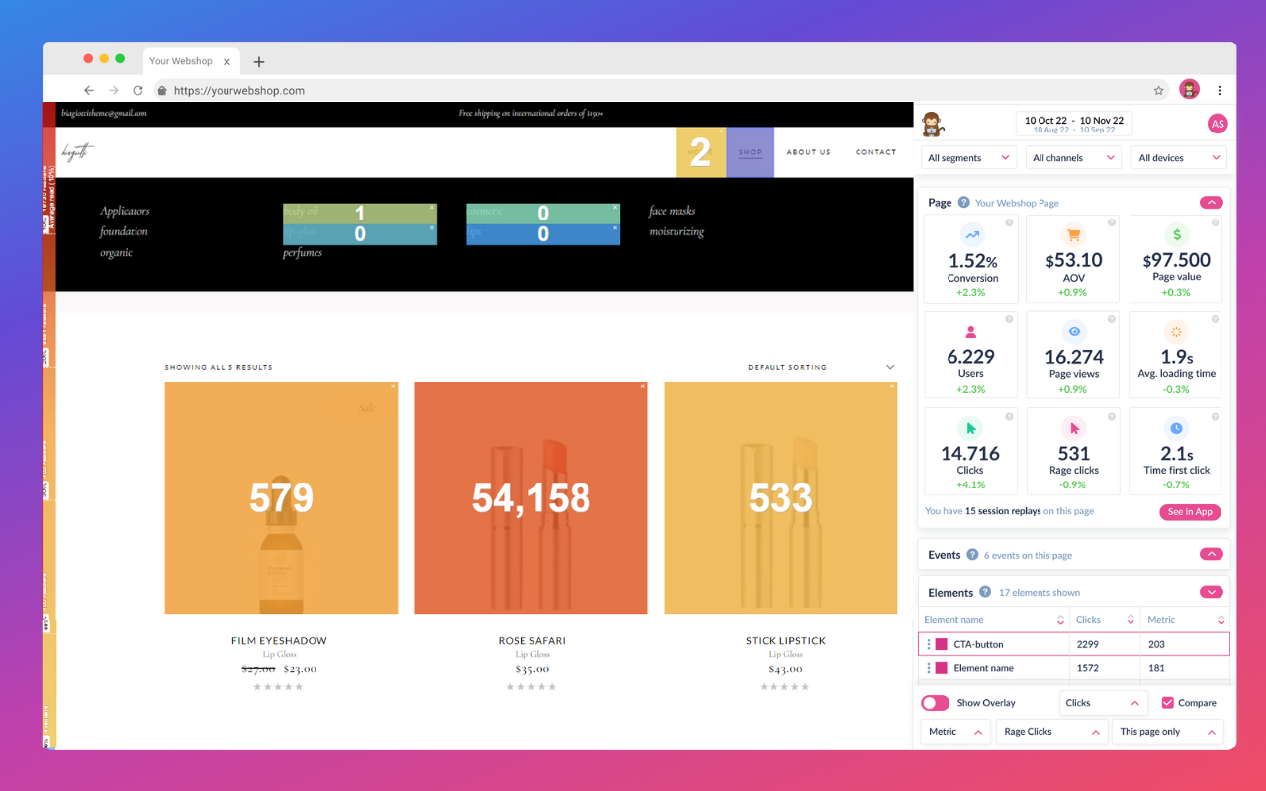
Task: Open the Metric dropdown at panel bottom
Action: pos(955,732)
